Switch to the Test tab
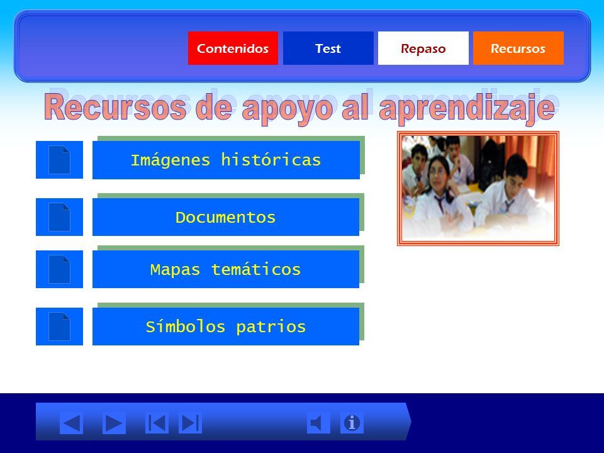Image resolution: width=604 pixels, height=453 pixels. point(328,48)
